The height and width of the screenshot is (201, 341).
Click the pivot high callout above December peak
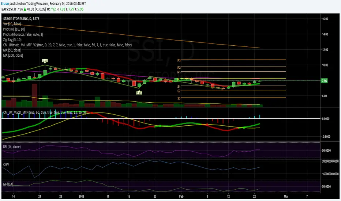[45, 61]
